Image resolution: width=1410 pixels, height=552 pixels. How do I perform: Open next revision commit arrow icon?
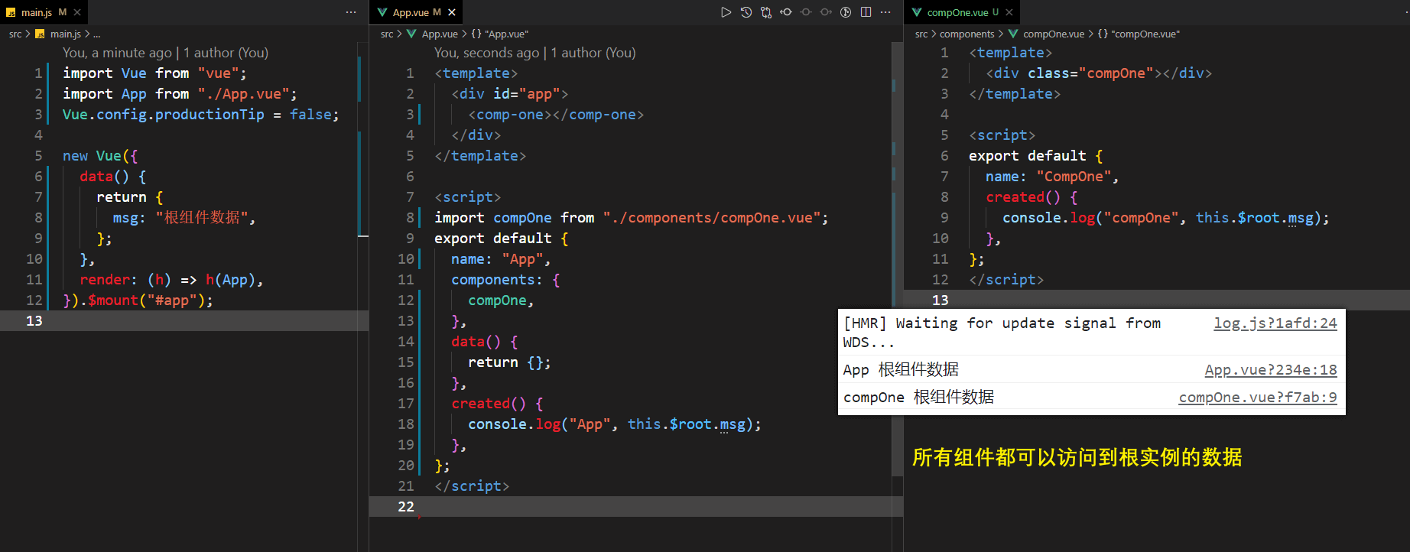tap(825, 12)
